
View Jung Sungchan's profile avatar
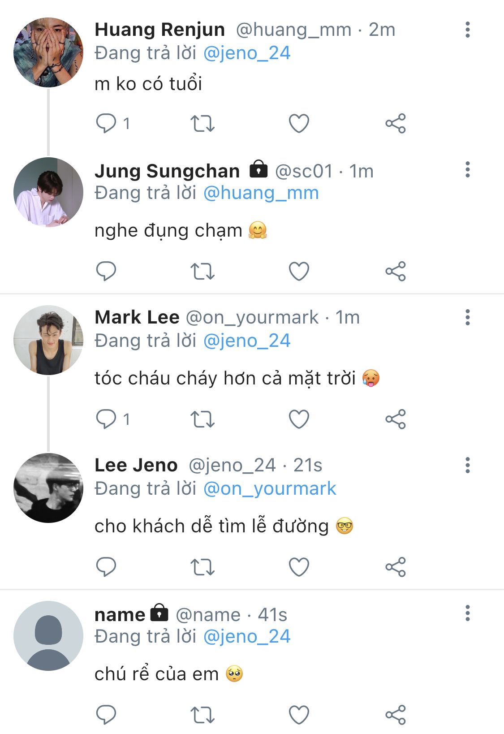click(48, 192)
